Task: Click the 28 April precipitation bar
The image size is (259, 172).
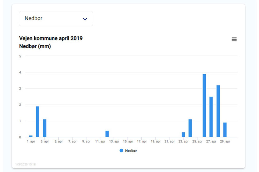Action: pyautogui.click(x=218, y=111)
